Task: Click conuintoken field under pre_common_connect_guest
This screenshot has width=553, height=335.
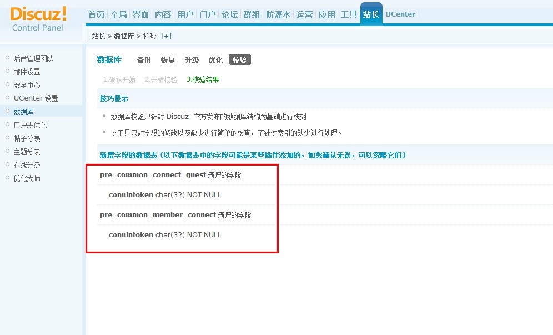Action: [165, 195]
